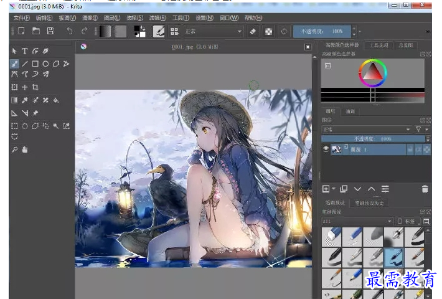Select the Gradient tool

click(x=14, y=100)
